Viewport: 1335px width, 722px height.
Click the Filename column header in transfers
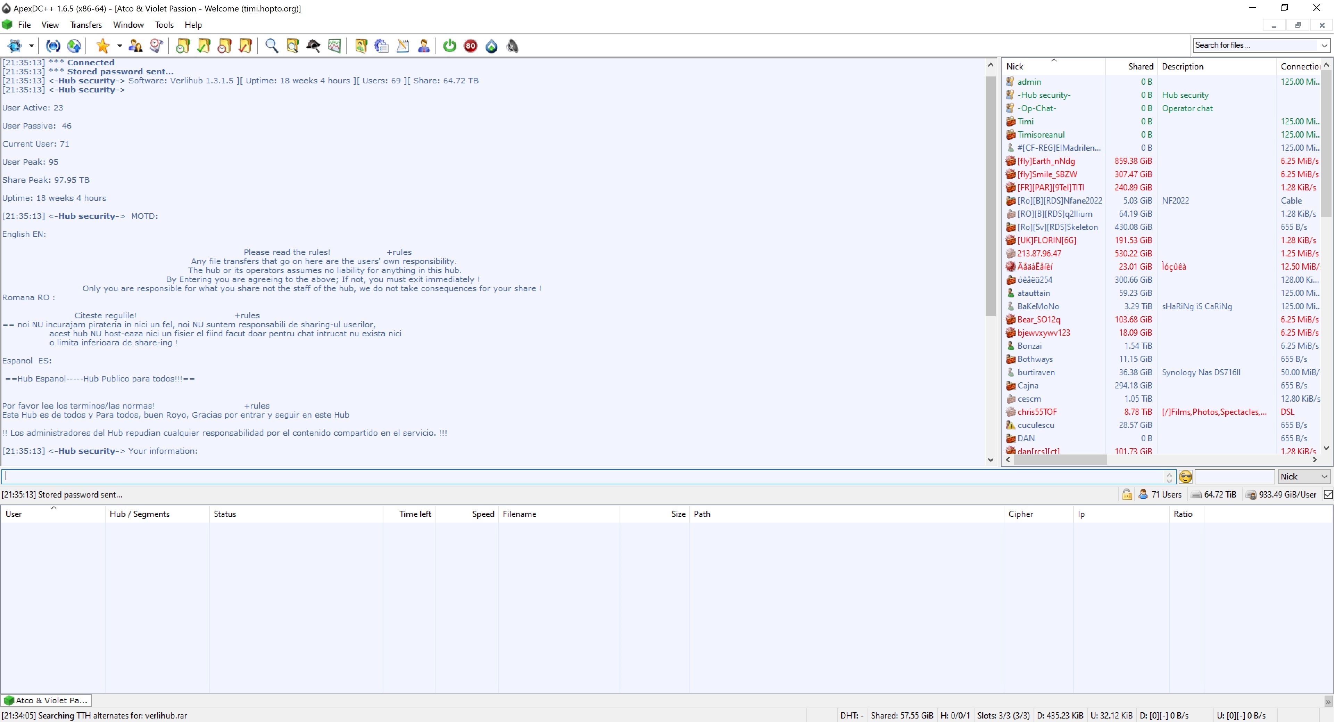(x=519, y=514)
